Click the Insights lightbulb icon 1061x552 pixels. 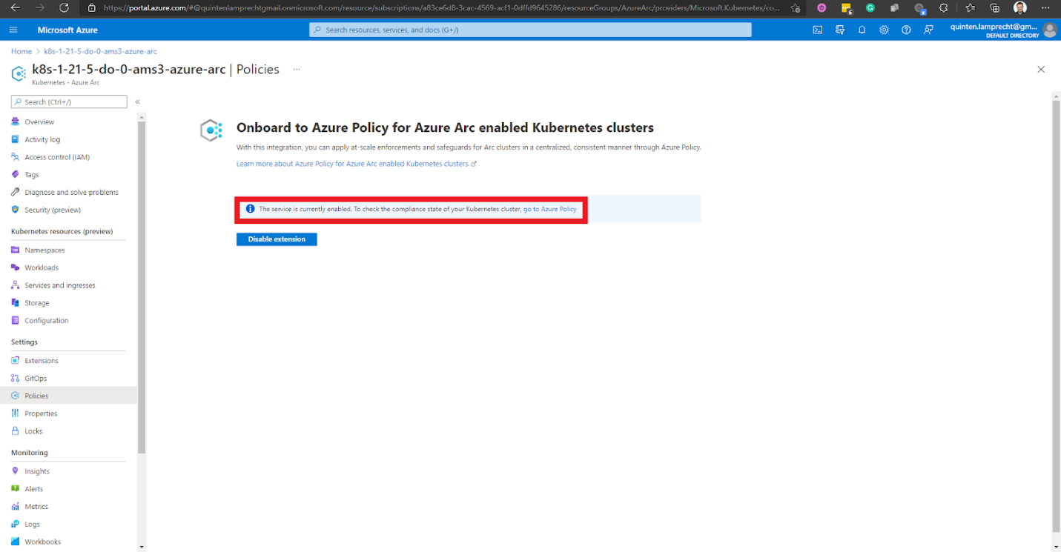click(16, 471)
